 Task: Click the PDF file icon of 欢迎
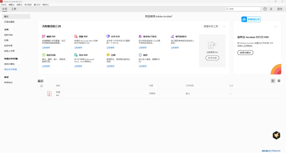pyautogui.click(x=49, y=94)
